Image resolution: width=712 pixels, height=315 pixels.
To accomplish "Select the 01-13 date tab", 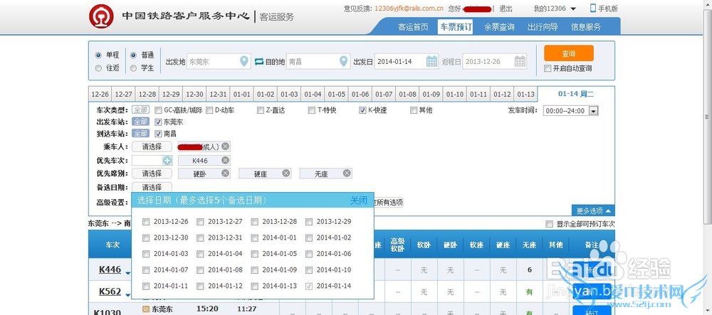I will [526, 95].
